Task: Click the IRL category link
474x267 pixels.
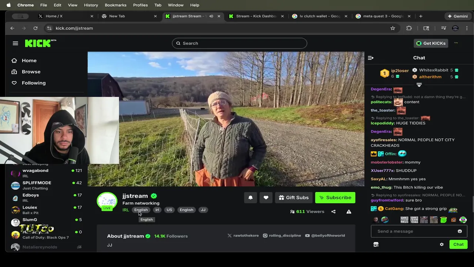Action: 126,210
